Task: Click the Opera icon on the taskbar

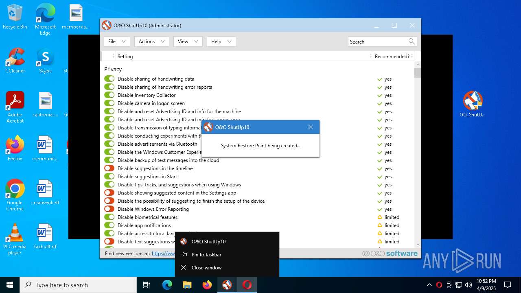Action: pyautogui.click(x=247, y=285)
